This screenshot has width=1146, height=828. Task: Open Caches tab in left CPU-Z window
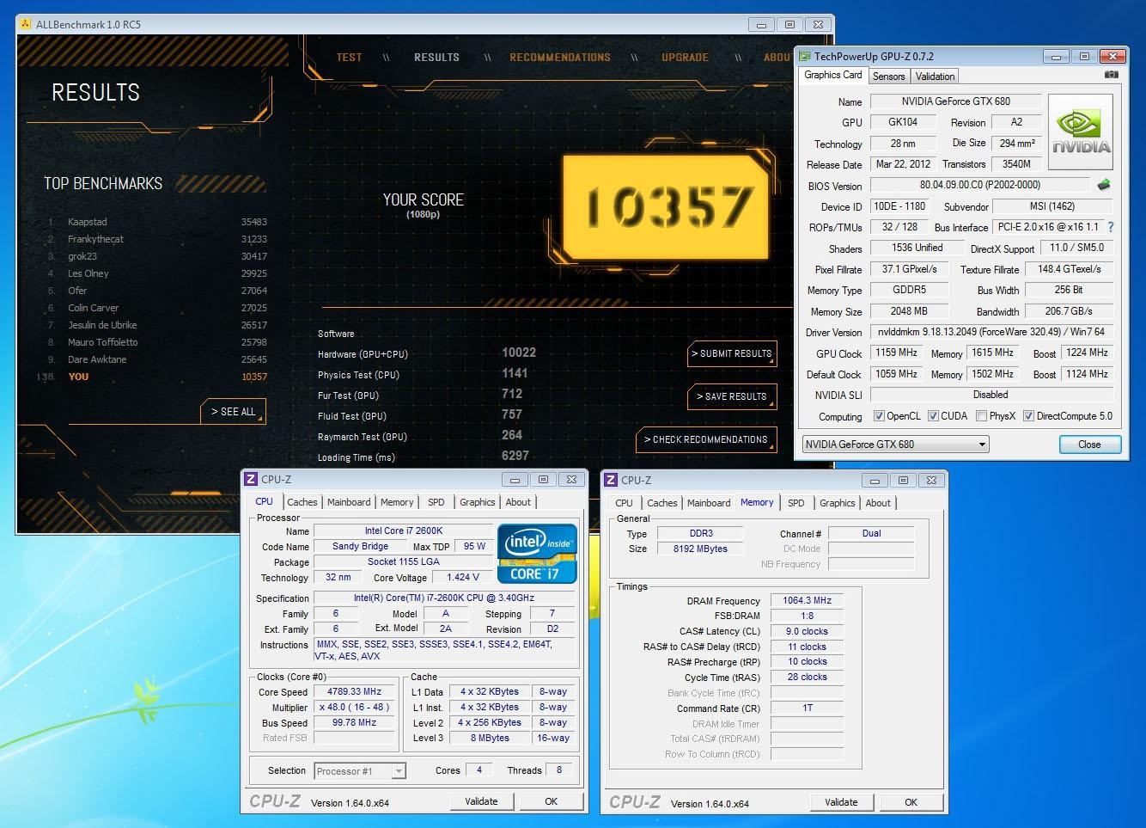pos(302,502)
